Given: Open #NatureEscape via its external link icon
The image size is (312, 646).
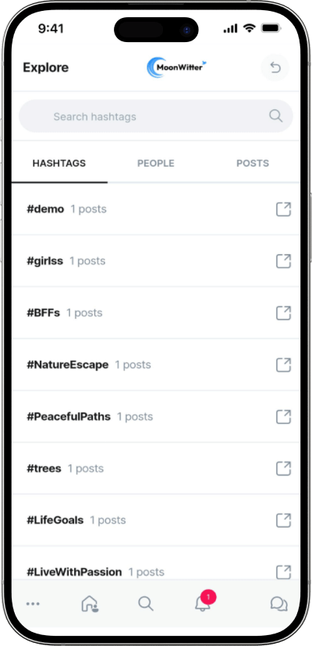Looking at the screenshot, I should tap(283, 365).
